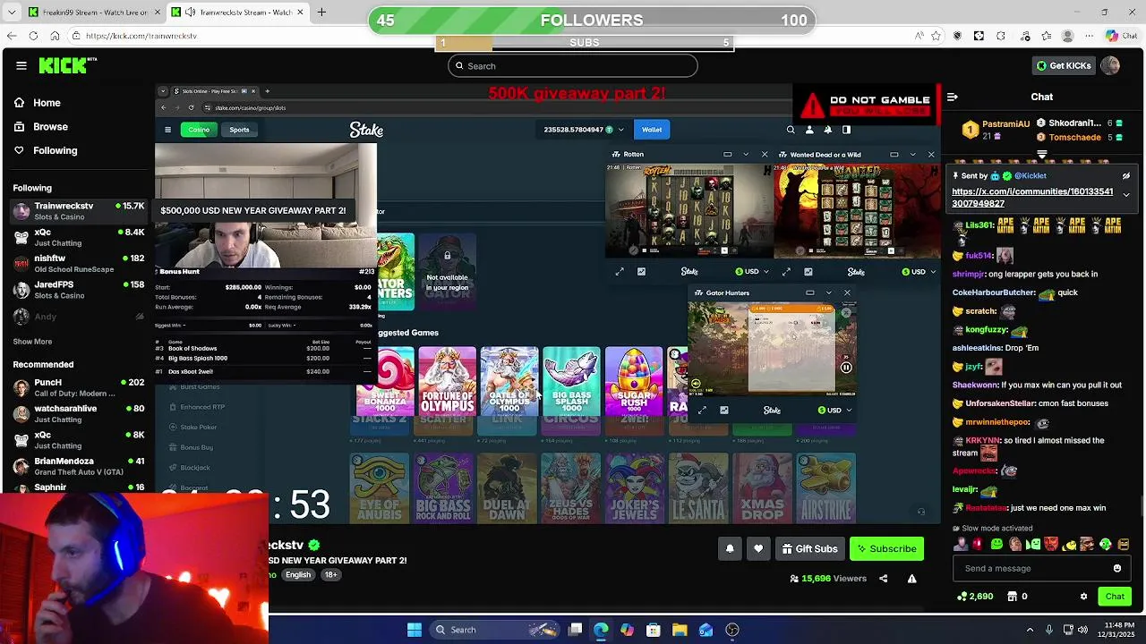1146x644 pixels.
Task: Open PuncH in Recommended
Action: tap(78, 387)
